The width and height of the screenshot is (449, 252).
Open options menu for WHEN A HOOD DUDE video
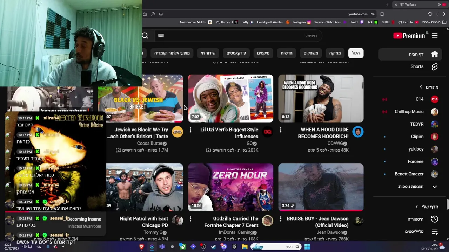281,130
